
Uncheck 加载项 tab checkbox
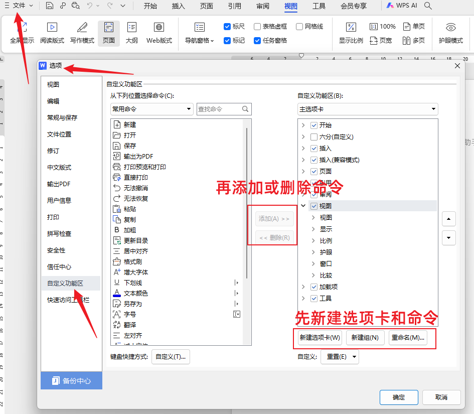click(x=314, y=287)
